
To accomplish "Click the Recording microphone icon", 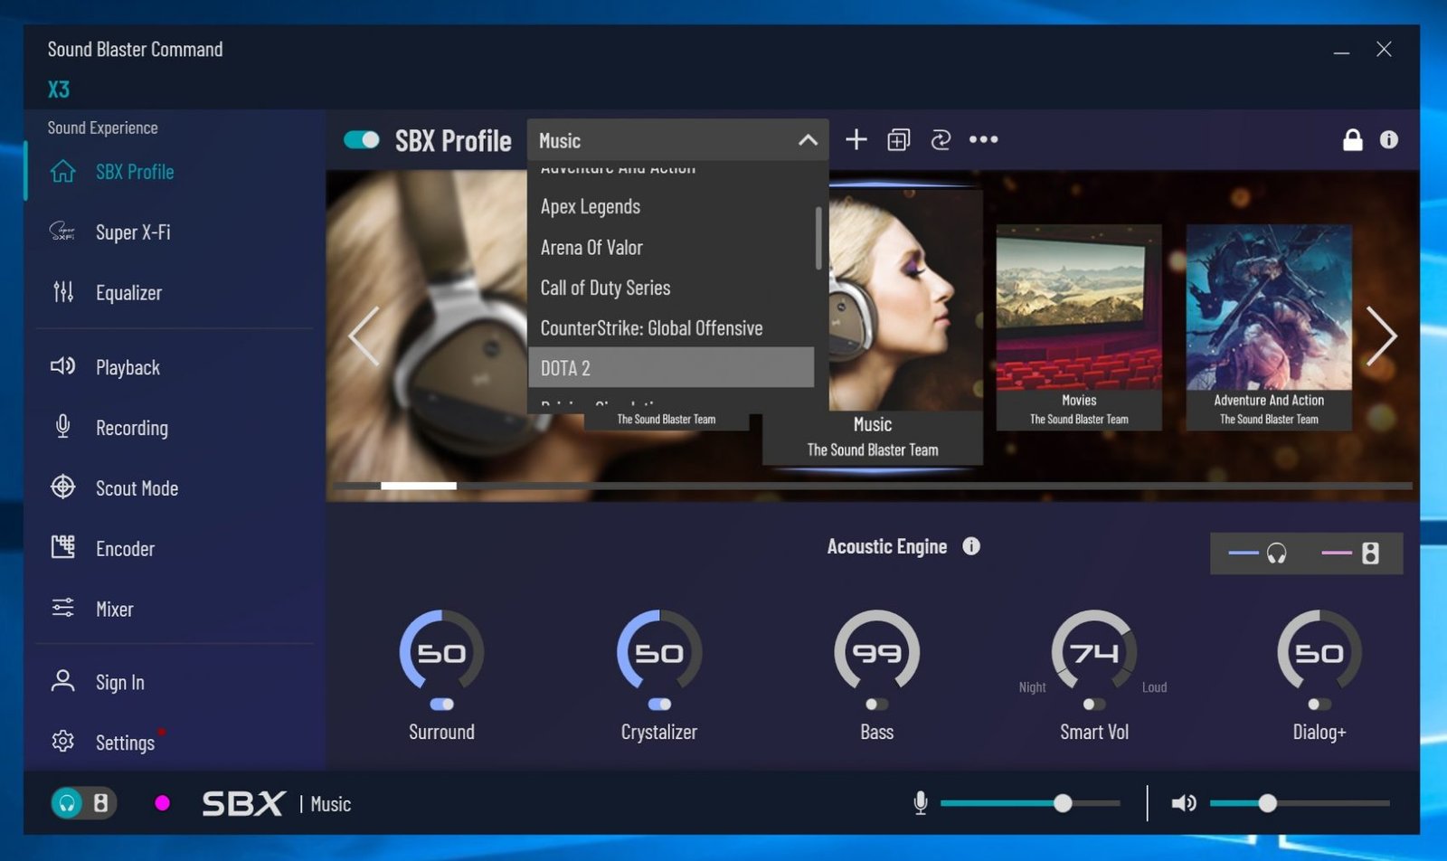I will point(62,427).
